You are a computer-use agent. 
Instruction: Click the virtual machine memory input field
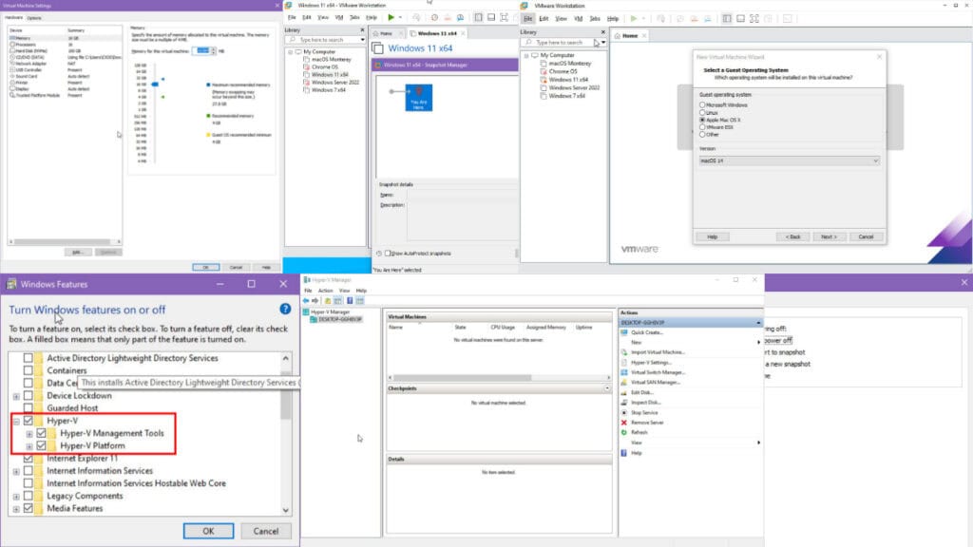(x=203, y=49)
